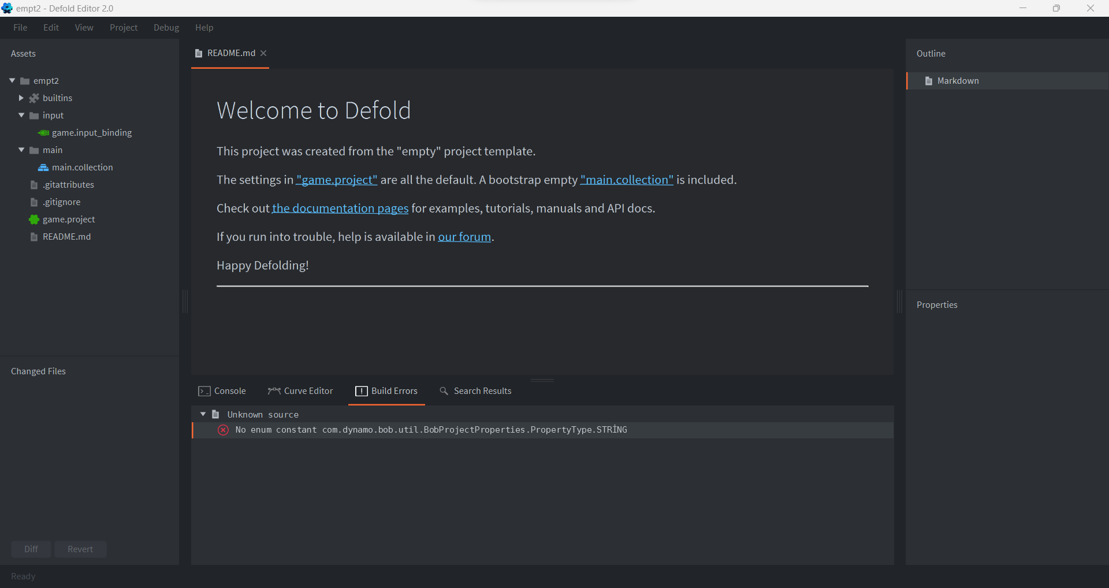Click the Markdown item in the Outline panel
Screen dimensions: 1109x588
(x=958, y=81)
